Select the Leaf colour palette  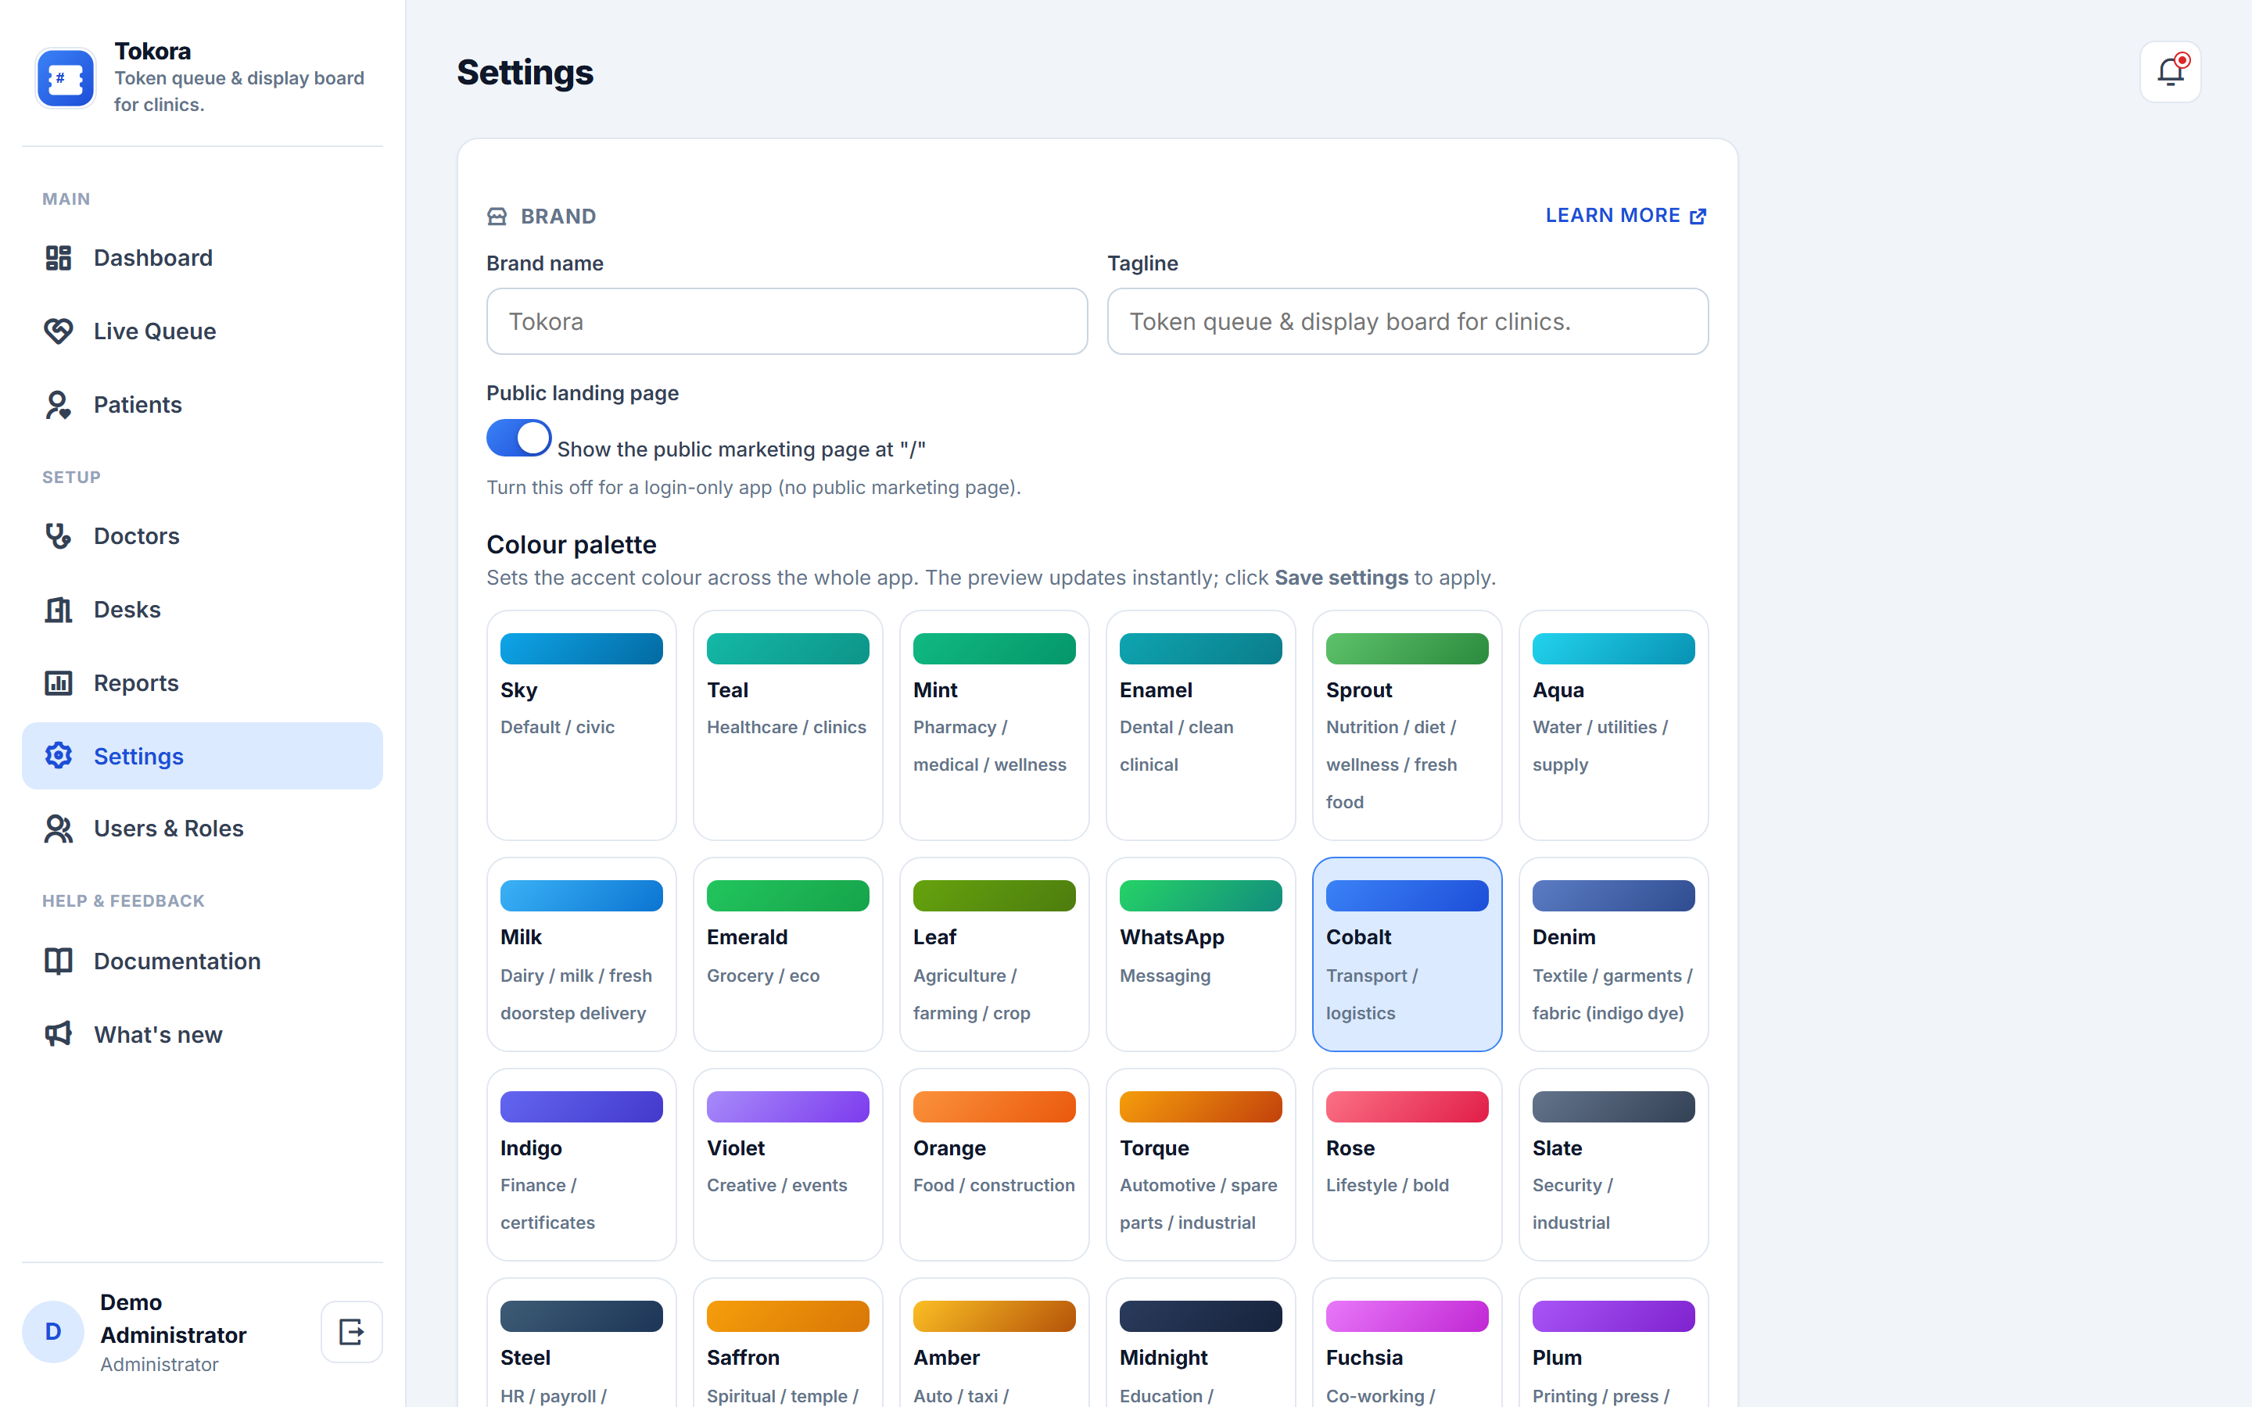click(995, 954)
